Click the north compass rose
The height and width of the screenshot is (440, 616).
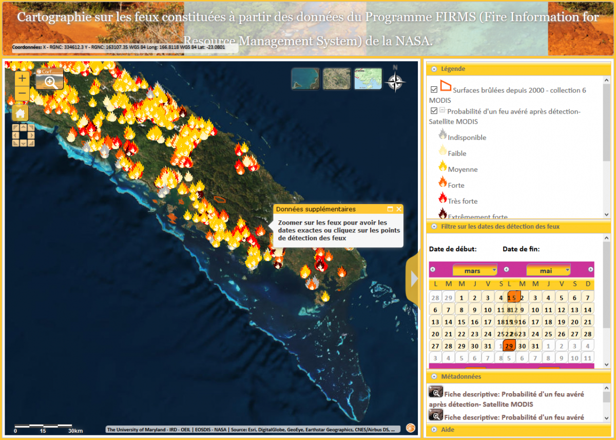coord(395,81)
